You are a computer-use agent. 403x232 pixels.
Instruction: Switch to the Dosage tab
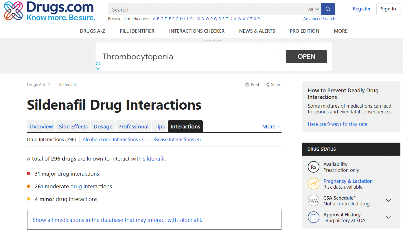(x=103, y=126)
